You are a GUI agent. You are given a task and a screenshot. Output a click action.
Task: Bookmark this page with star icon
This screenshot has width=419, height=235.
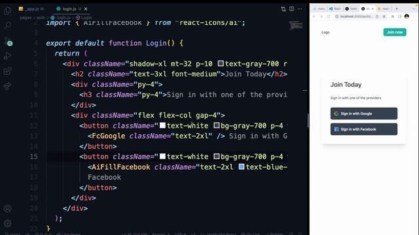point(384,16)
